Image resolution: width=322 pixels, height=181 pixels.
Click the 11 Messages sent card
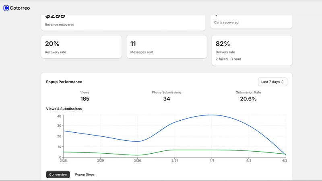pyautogui.click(x=167, y=47)
